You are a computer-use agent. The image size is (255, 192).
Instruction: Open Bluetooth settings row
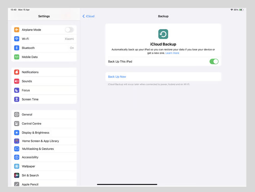point(44,48)
